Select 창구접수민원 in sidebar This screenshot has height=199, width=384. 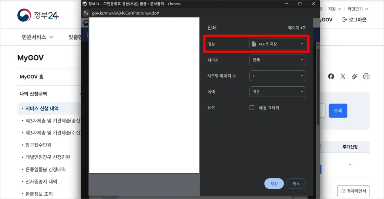click(39, 145)
